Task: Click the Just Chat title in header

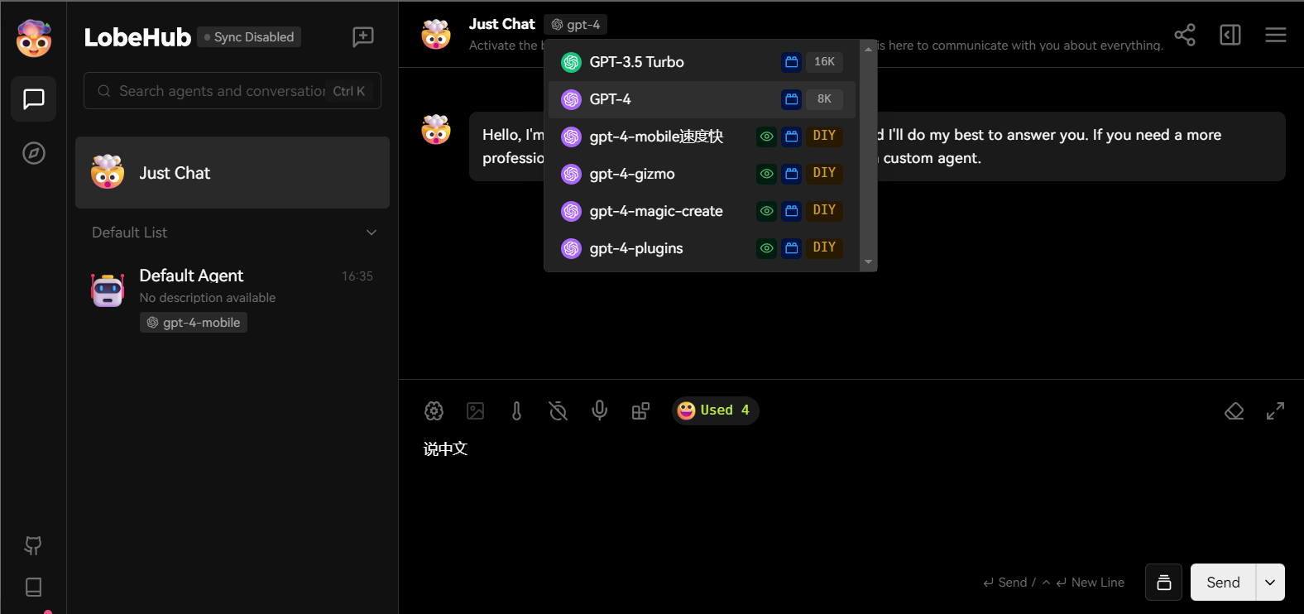Action: point(502,24)
